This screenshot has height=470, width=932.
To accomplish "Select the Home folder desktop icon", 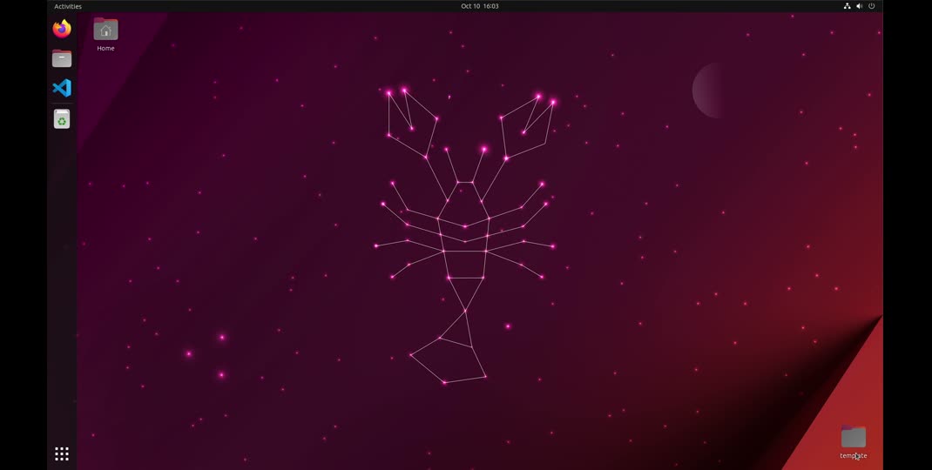I will pyautogui.click(x=105, y=29).
